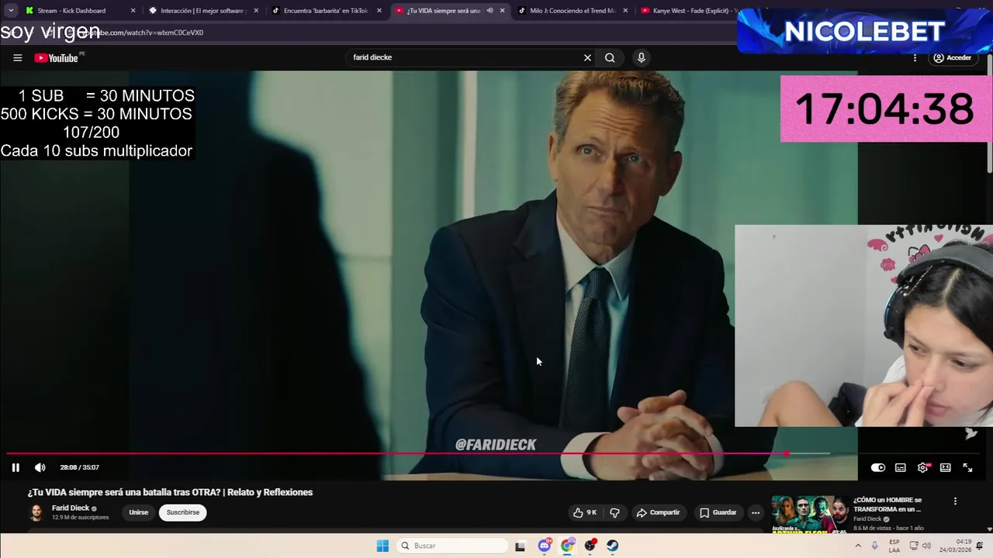Share the video with Compartir

658,512
